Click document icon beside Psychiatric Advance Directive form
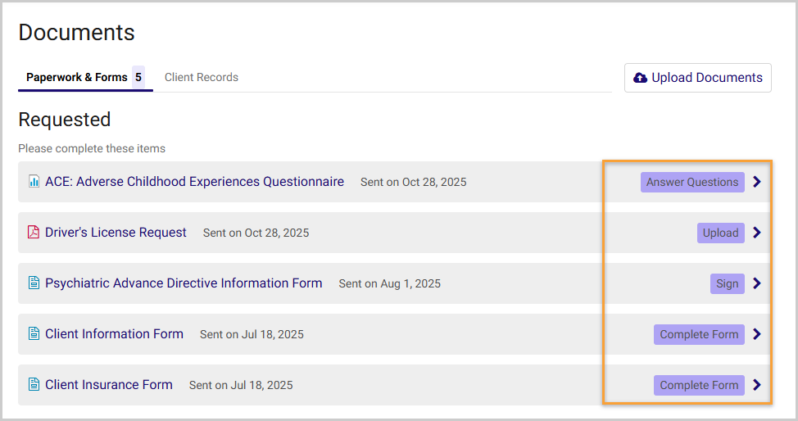 tap(34, 283)
